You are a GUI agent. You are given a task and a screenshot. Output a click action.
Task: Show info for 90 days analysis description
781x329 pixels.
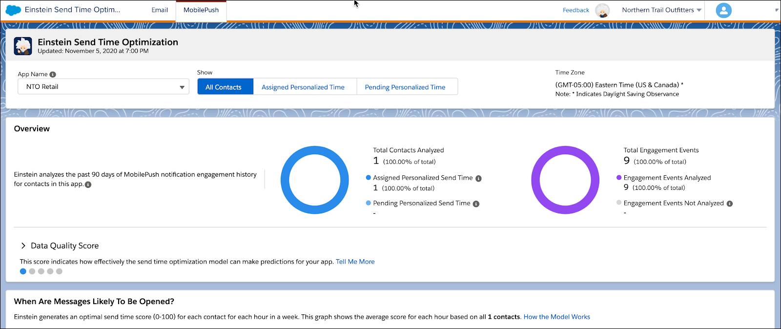pyautogui.click(x=88, y=185)
